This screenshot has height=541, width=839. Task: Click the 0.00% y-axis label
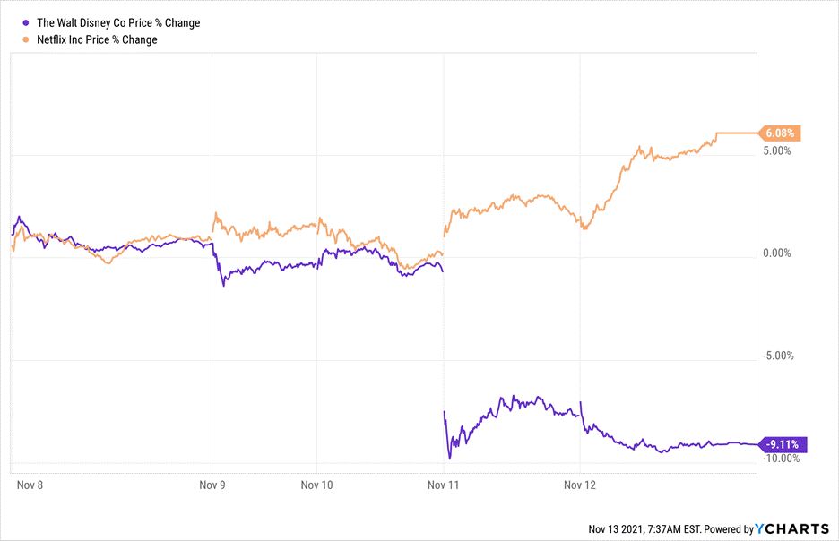point(776,253)
